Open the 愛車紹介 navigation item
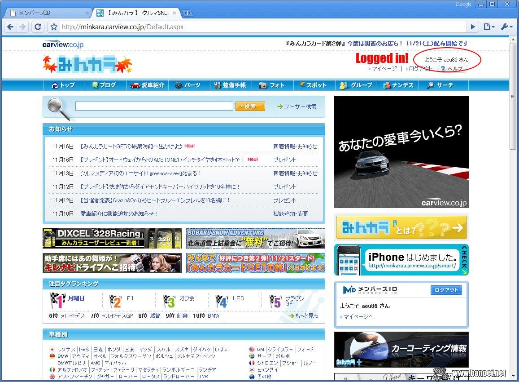 point(147,85)
